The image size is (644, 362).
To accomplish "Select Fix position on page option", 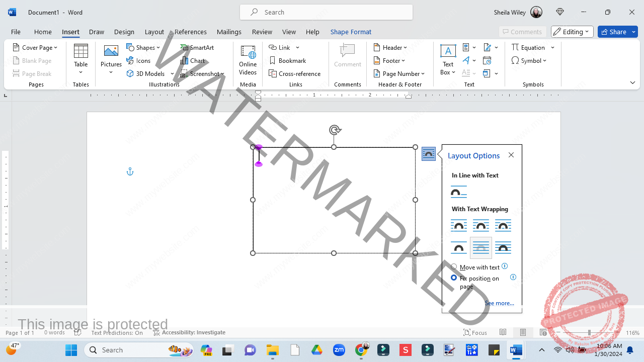I will 454,278.
